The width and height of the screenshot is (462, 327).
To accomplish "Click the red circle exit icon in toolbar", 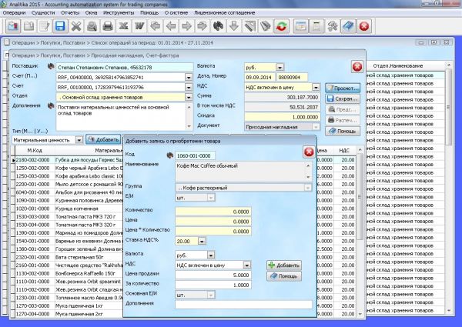I will pyautogui.click(x=364, y=27).
